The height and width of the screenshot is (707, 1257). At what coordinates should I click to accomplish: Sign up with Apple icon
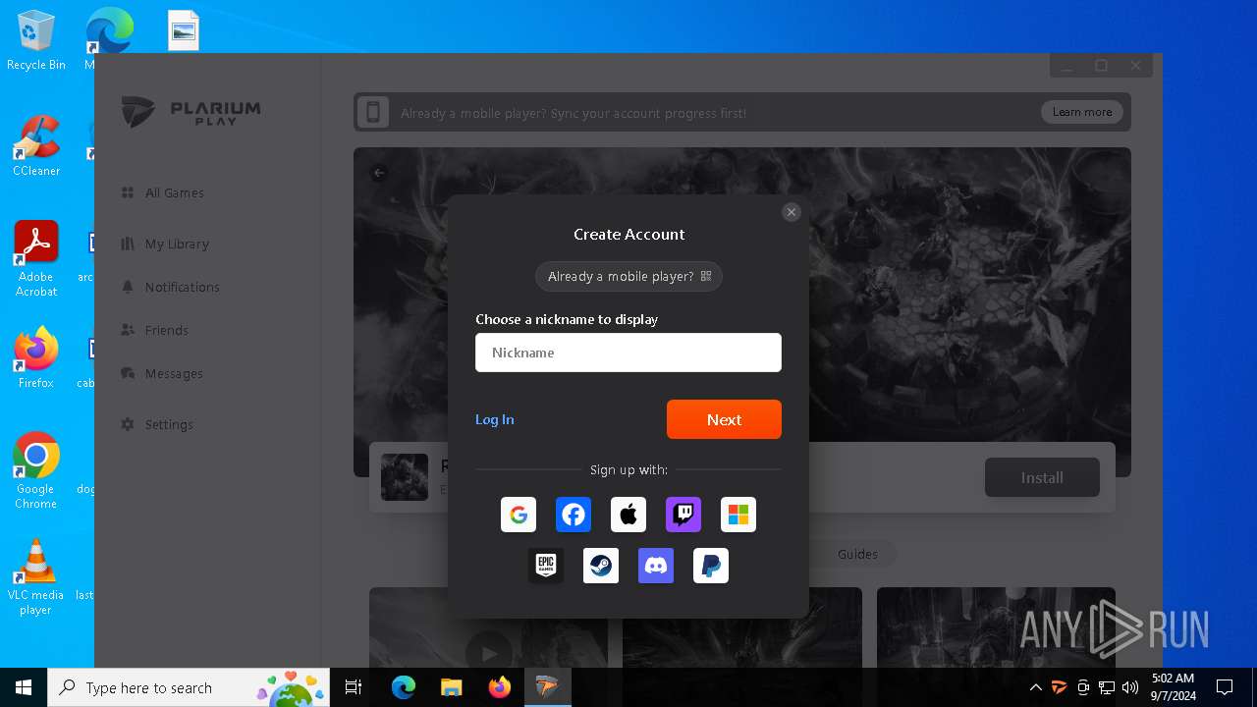coord(628,515)
